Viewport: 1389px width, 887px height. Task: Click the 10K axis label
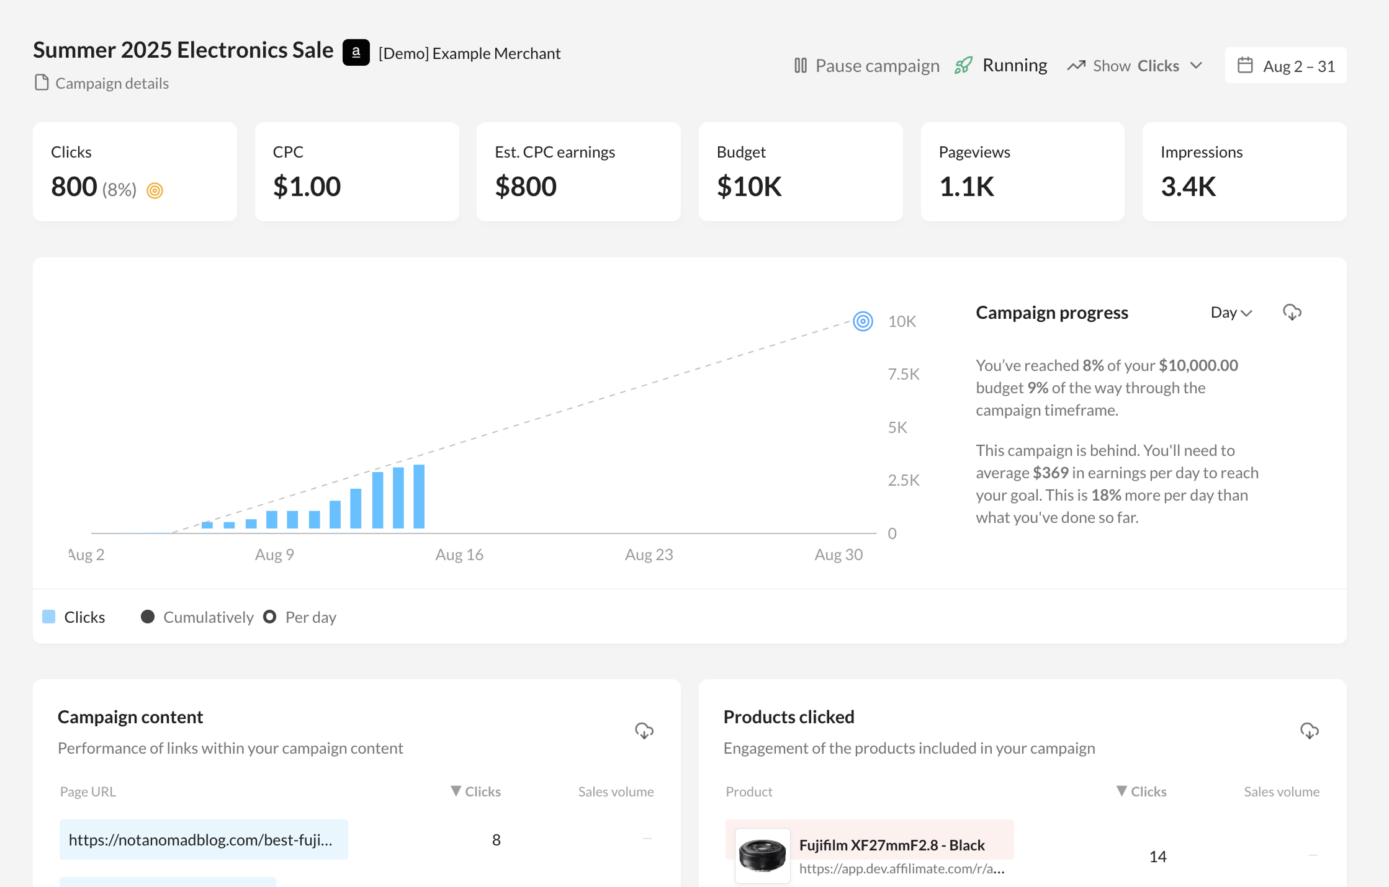[902, 321]
